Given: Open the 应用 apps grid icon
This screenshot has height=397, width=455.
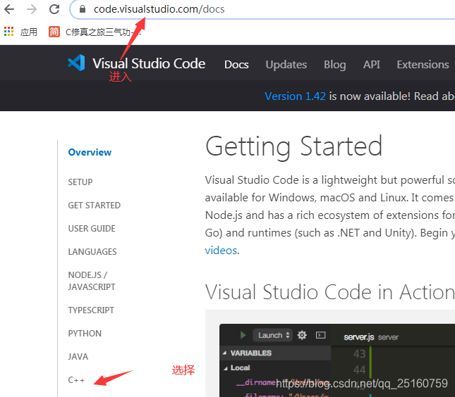Looking at the screenshot, I should (8, 32).
